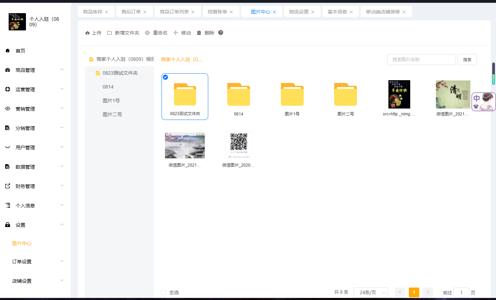Click the rename gear icon
Screen dimensions: 496x300
(x=147, y=33)
